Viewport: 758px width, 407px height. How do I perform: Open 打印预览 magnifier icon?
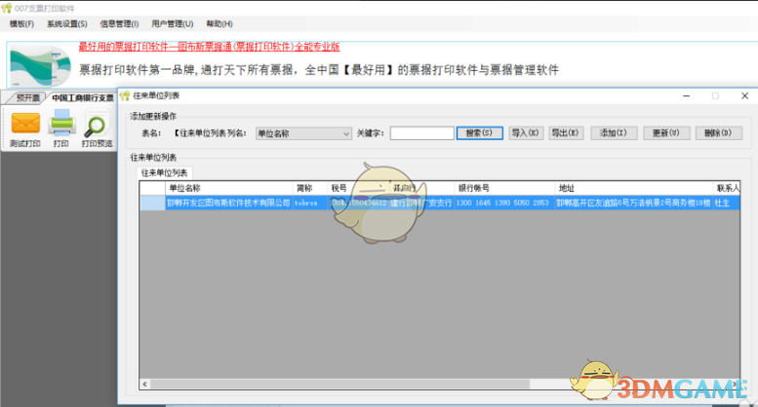[97, 125]
